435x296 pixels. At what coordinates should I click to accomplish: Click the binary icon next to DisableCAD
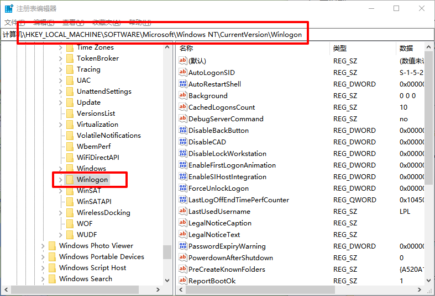click(183, 142)
